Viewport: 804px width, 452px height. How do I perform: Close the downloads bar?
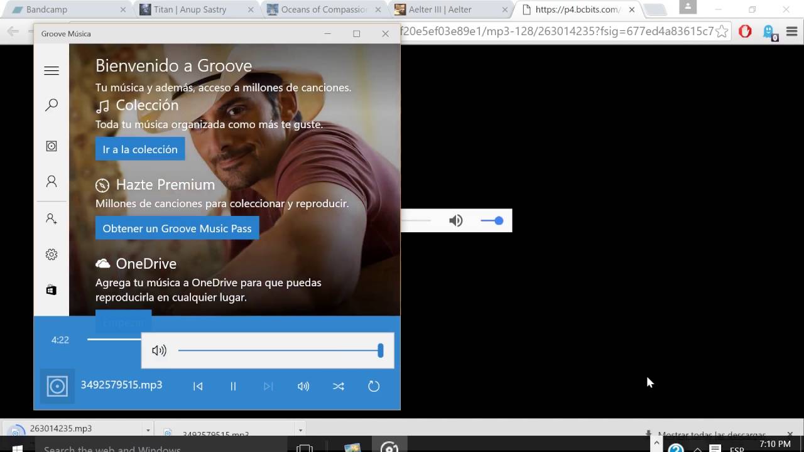coord(790,434)
